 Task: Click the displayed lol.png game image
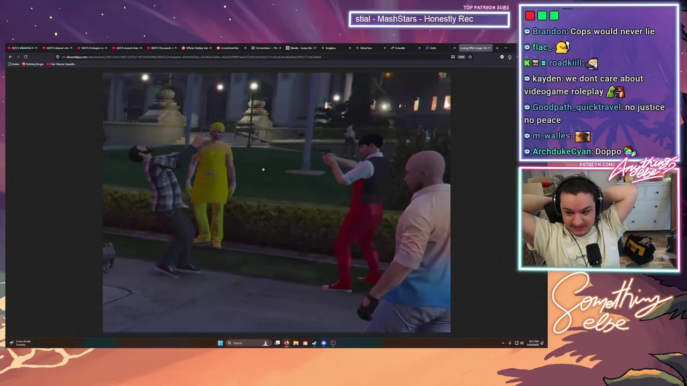click(276, 203)
